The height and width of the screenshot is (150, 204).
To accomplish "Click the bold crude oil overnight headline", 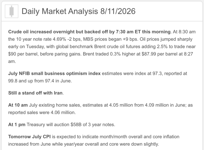I will pyautogui.click(x=90, y=32).
